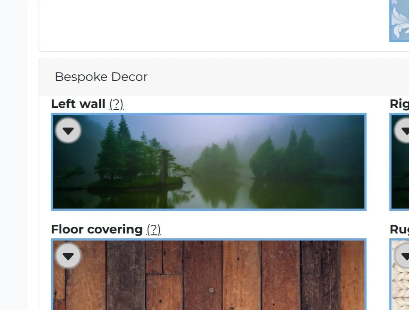The width and height of the screenshot is (409, 310).
Task: Click the blue damask pattern thumbnail
Action: pos(399,21)
